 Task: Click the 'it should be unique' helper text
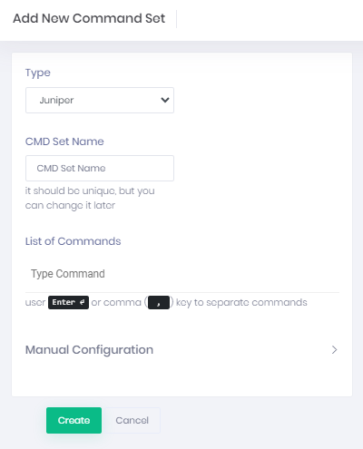point(90,198)
